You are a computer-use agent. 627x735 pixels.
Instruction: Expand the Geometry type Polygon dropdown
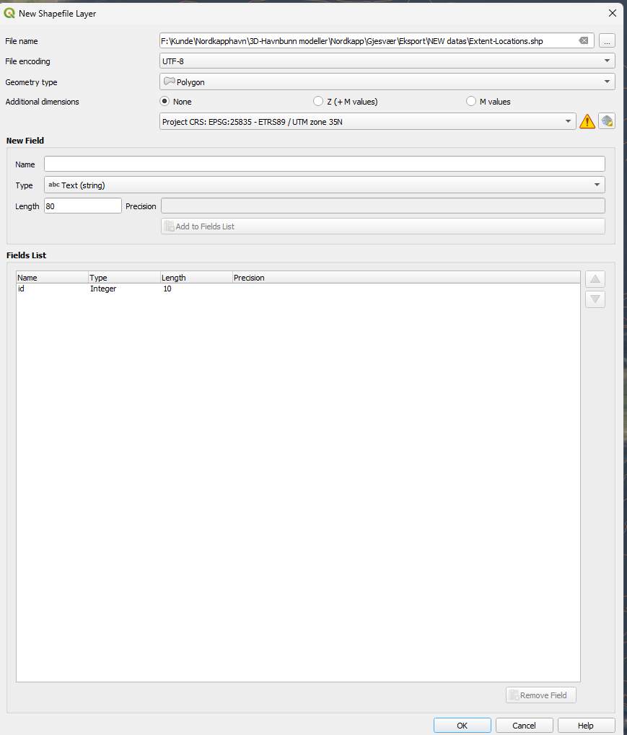click(x=387, y=82)
